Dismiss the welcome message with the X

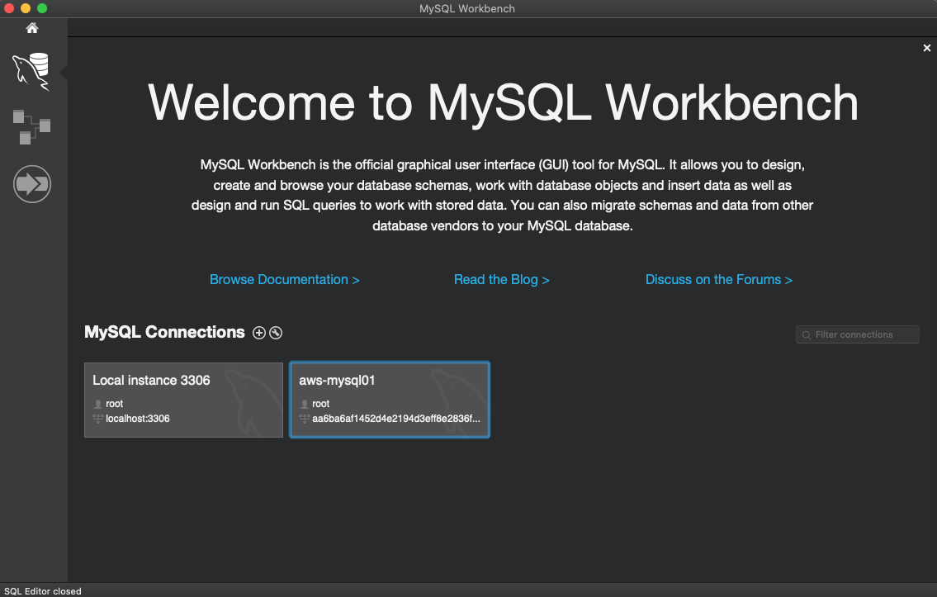point(926,49)
